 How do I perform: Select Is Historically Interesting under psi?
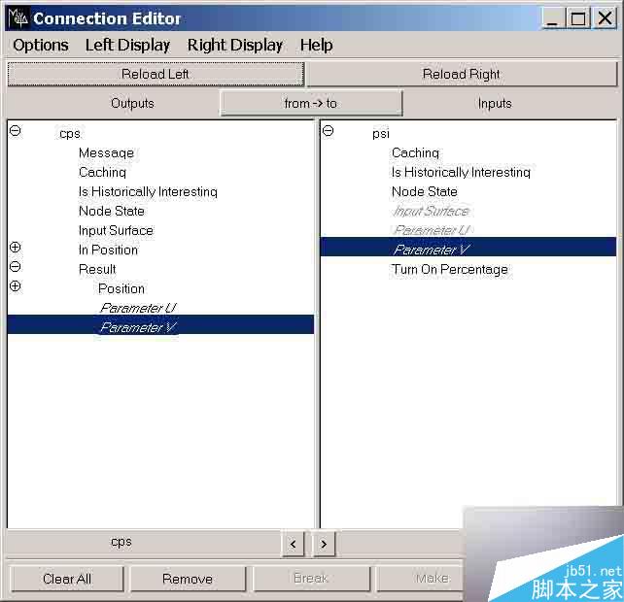[461, 172]
